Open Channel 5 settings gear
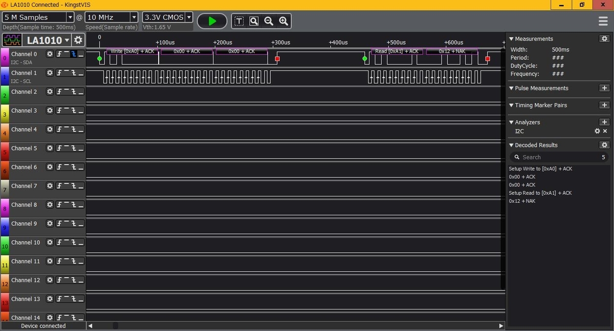614x331 pixels. point(50,148)
